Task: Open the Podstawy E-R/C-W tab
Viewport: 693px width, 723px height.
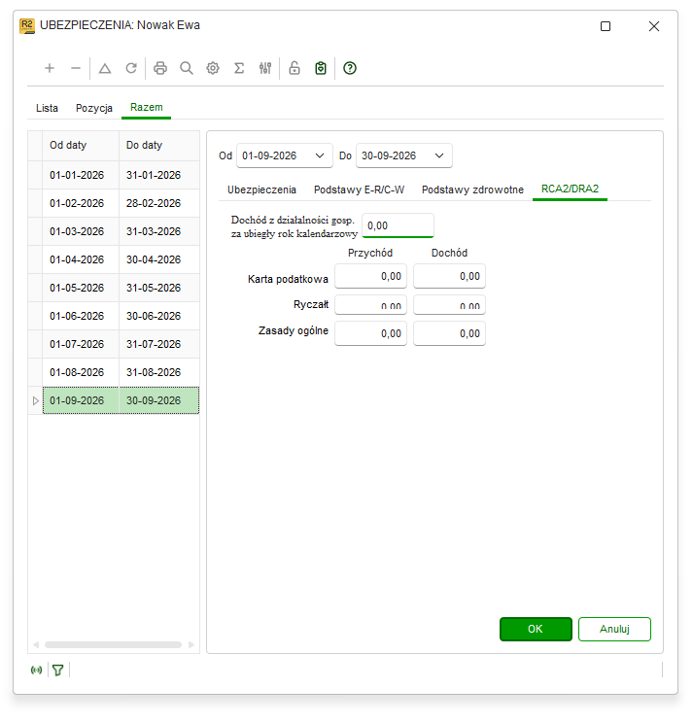Action: (360, 189)
